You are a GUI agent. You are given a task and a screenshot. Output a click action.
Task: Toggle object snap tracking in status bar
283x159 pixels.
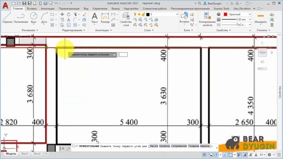tap(225, 155)
